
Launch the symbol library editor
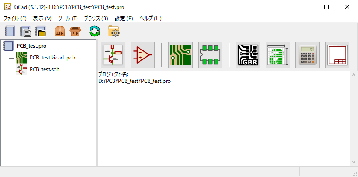tap(143, 55)
